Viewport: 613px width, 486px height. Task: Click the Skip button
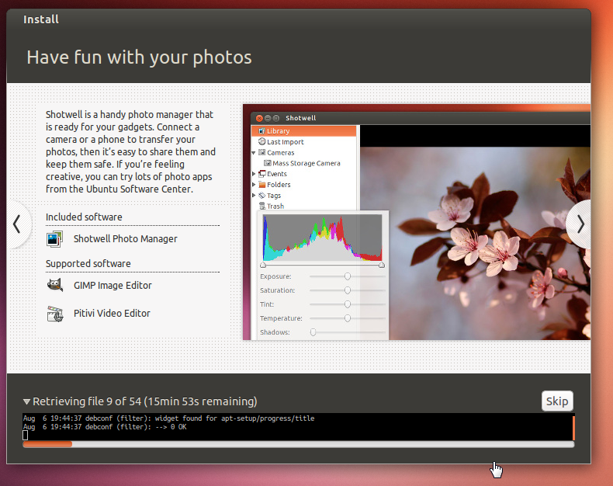tap(557, 401)
